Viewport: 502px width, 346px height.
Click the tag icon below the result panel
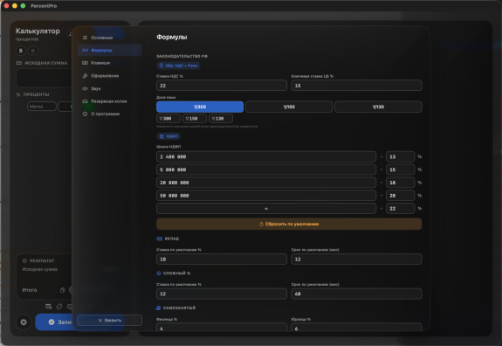coord(59,307)
